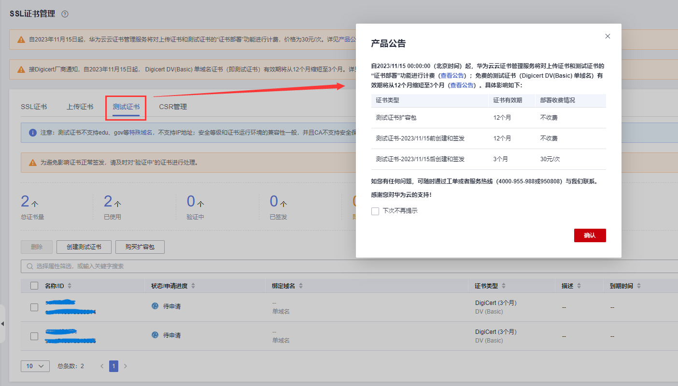Select the second certificate row checkbox

coord(34,336)
